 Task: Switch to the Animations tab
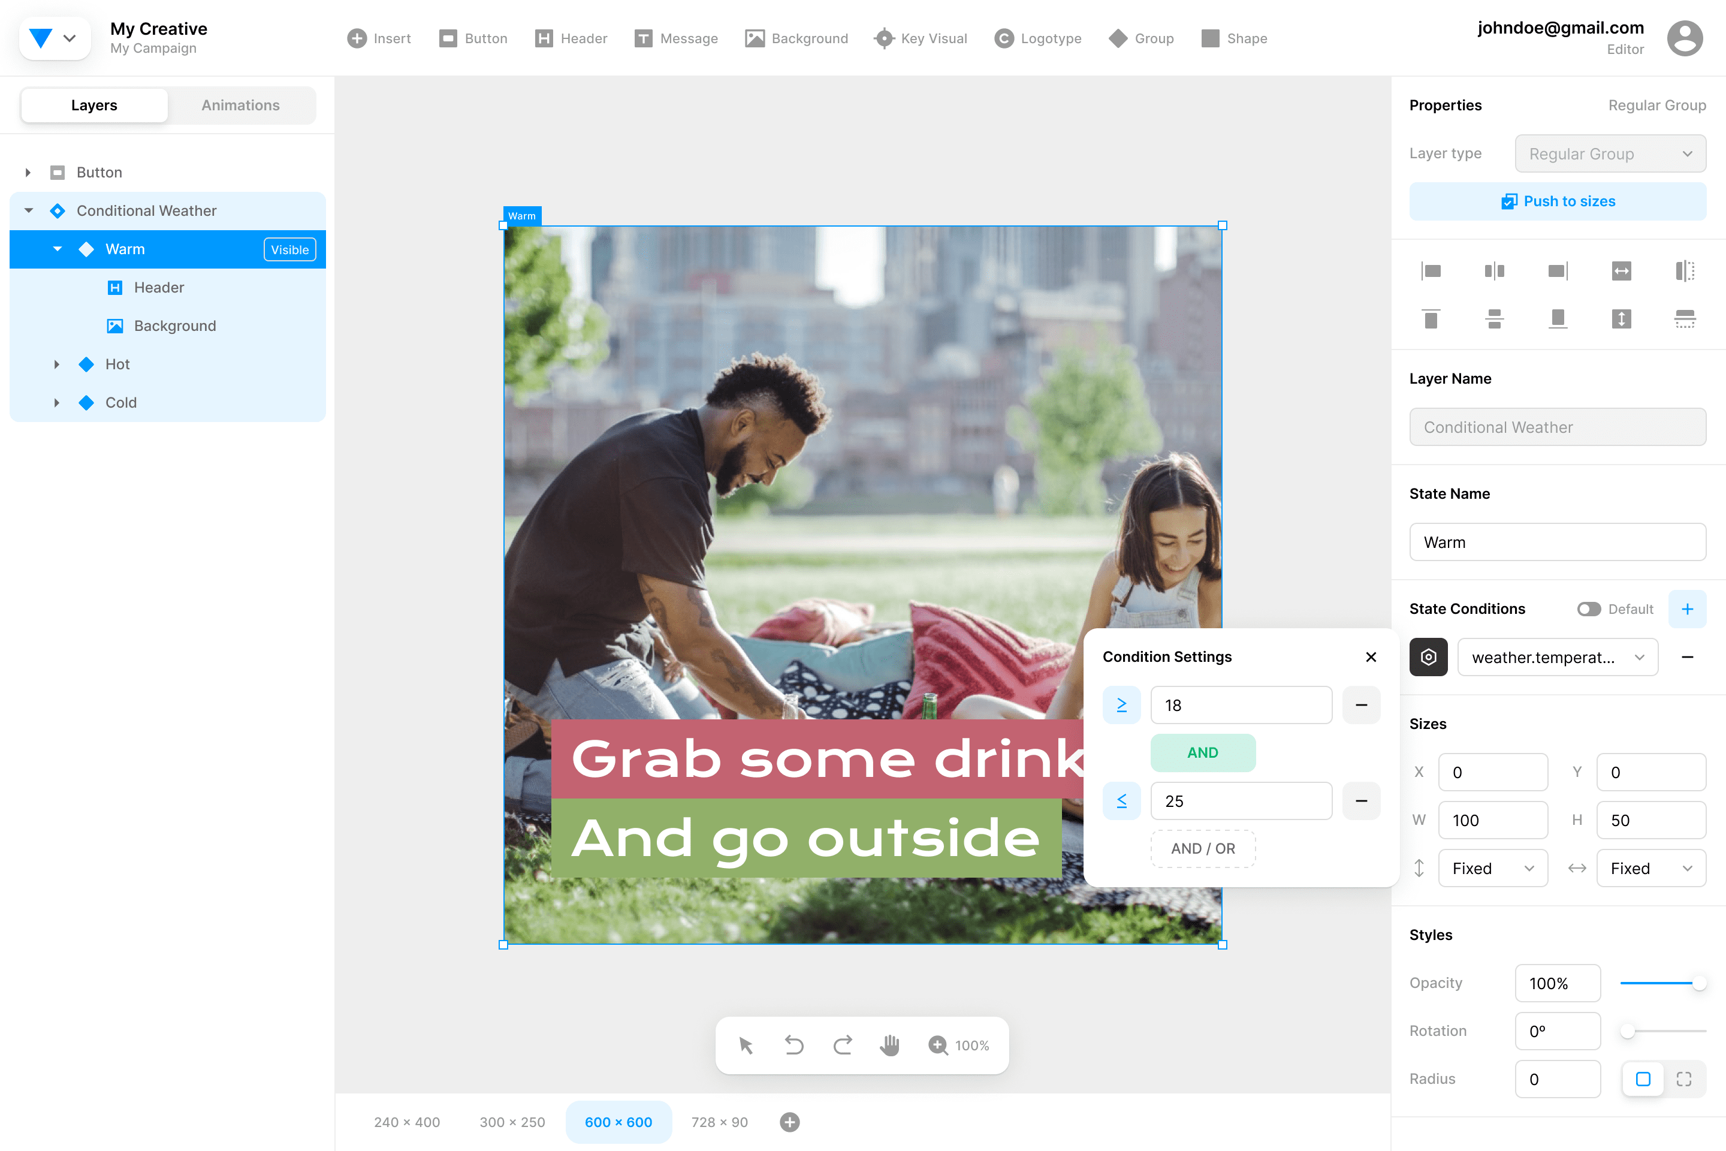241,105
